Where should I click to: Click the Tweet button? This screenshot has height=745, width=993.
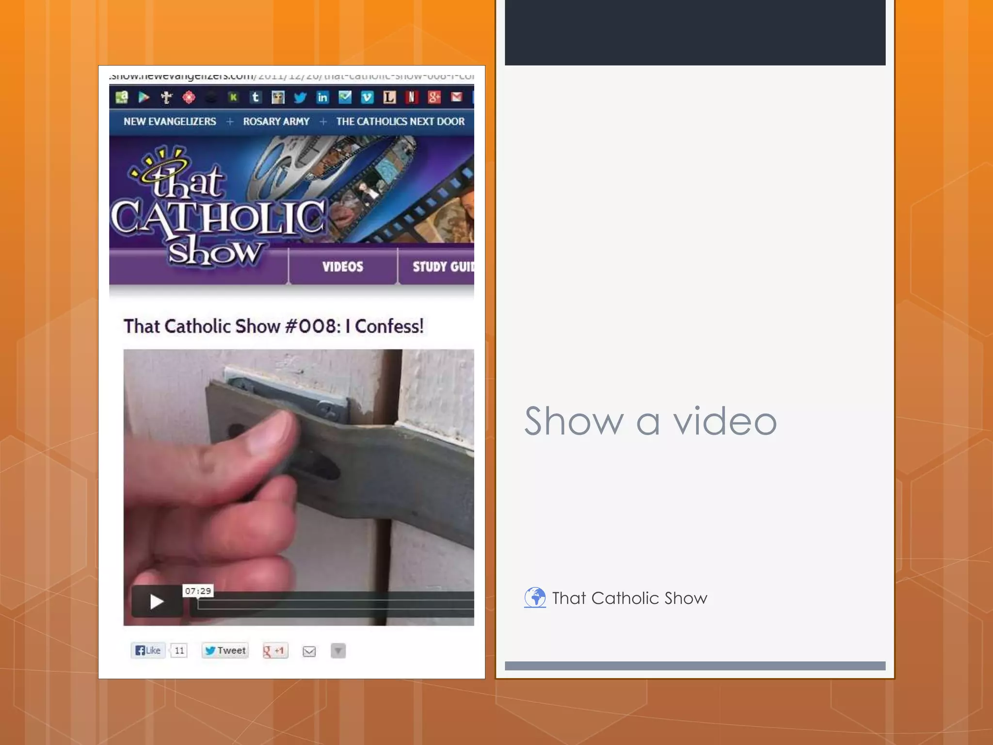point(225,650)
